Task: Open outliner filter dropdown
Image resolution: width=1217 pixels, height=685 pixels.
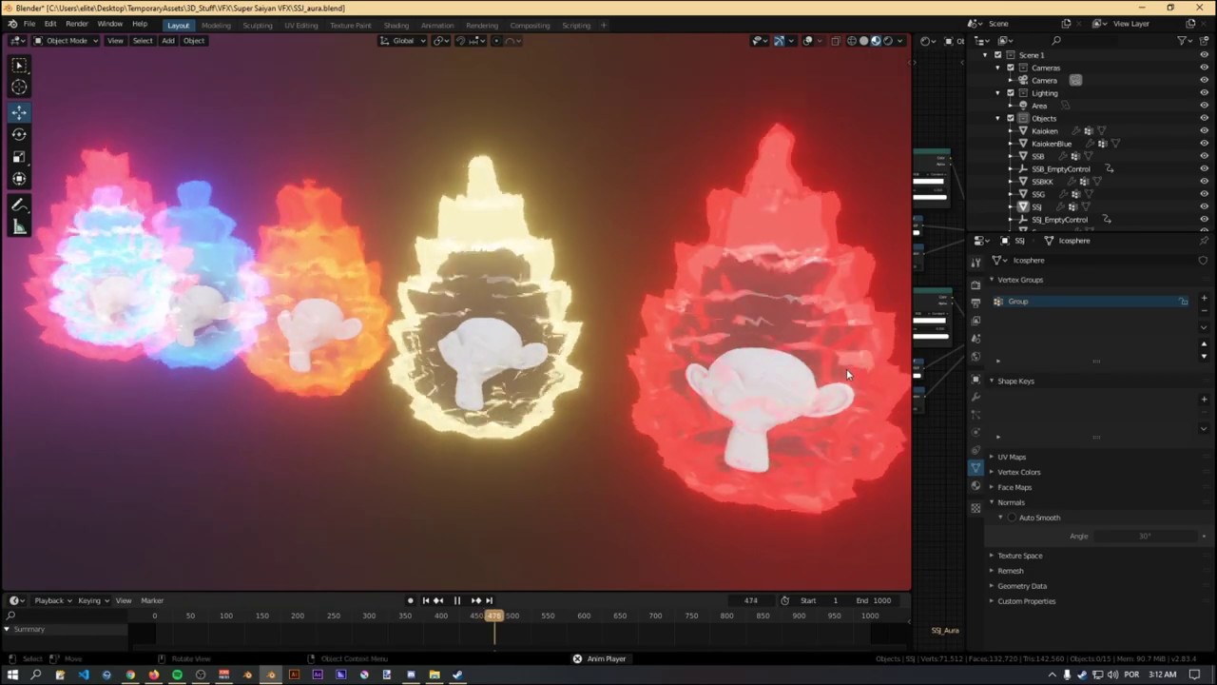Action: point(1184,41)
